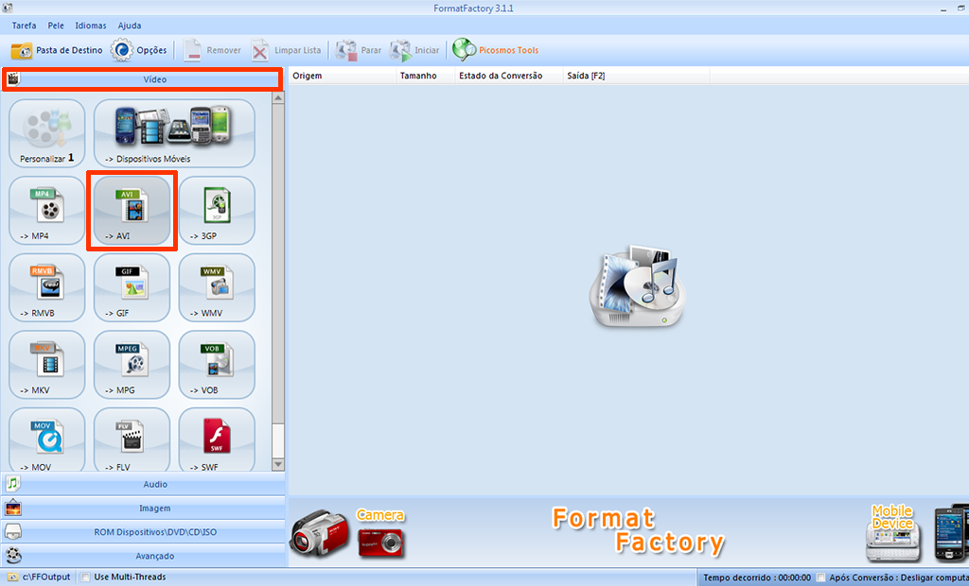The image size is (969, 586).
Task: Click the FormatFactory title bar app icon
Action: [8, 8]
